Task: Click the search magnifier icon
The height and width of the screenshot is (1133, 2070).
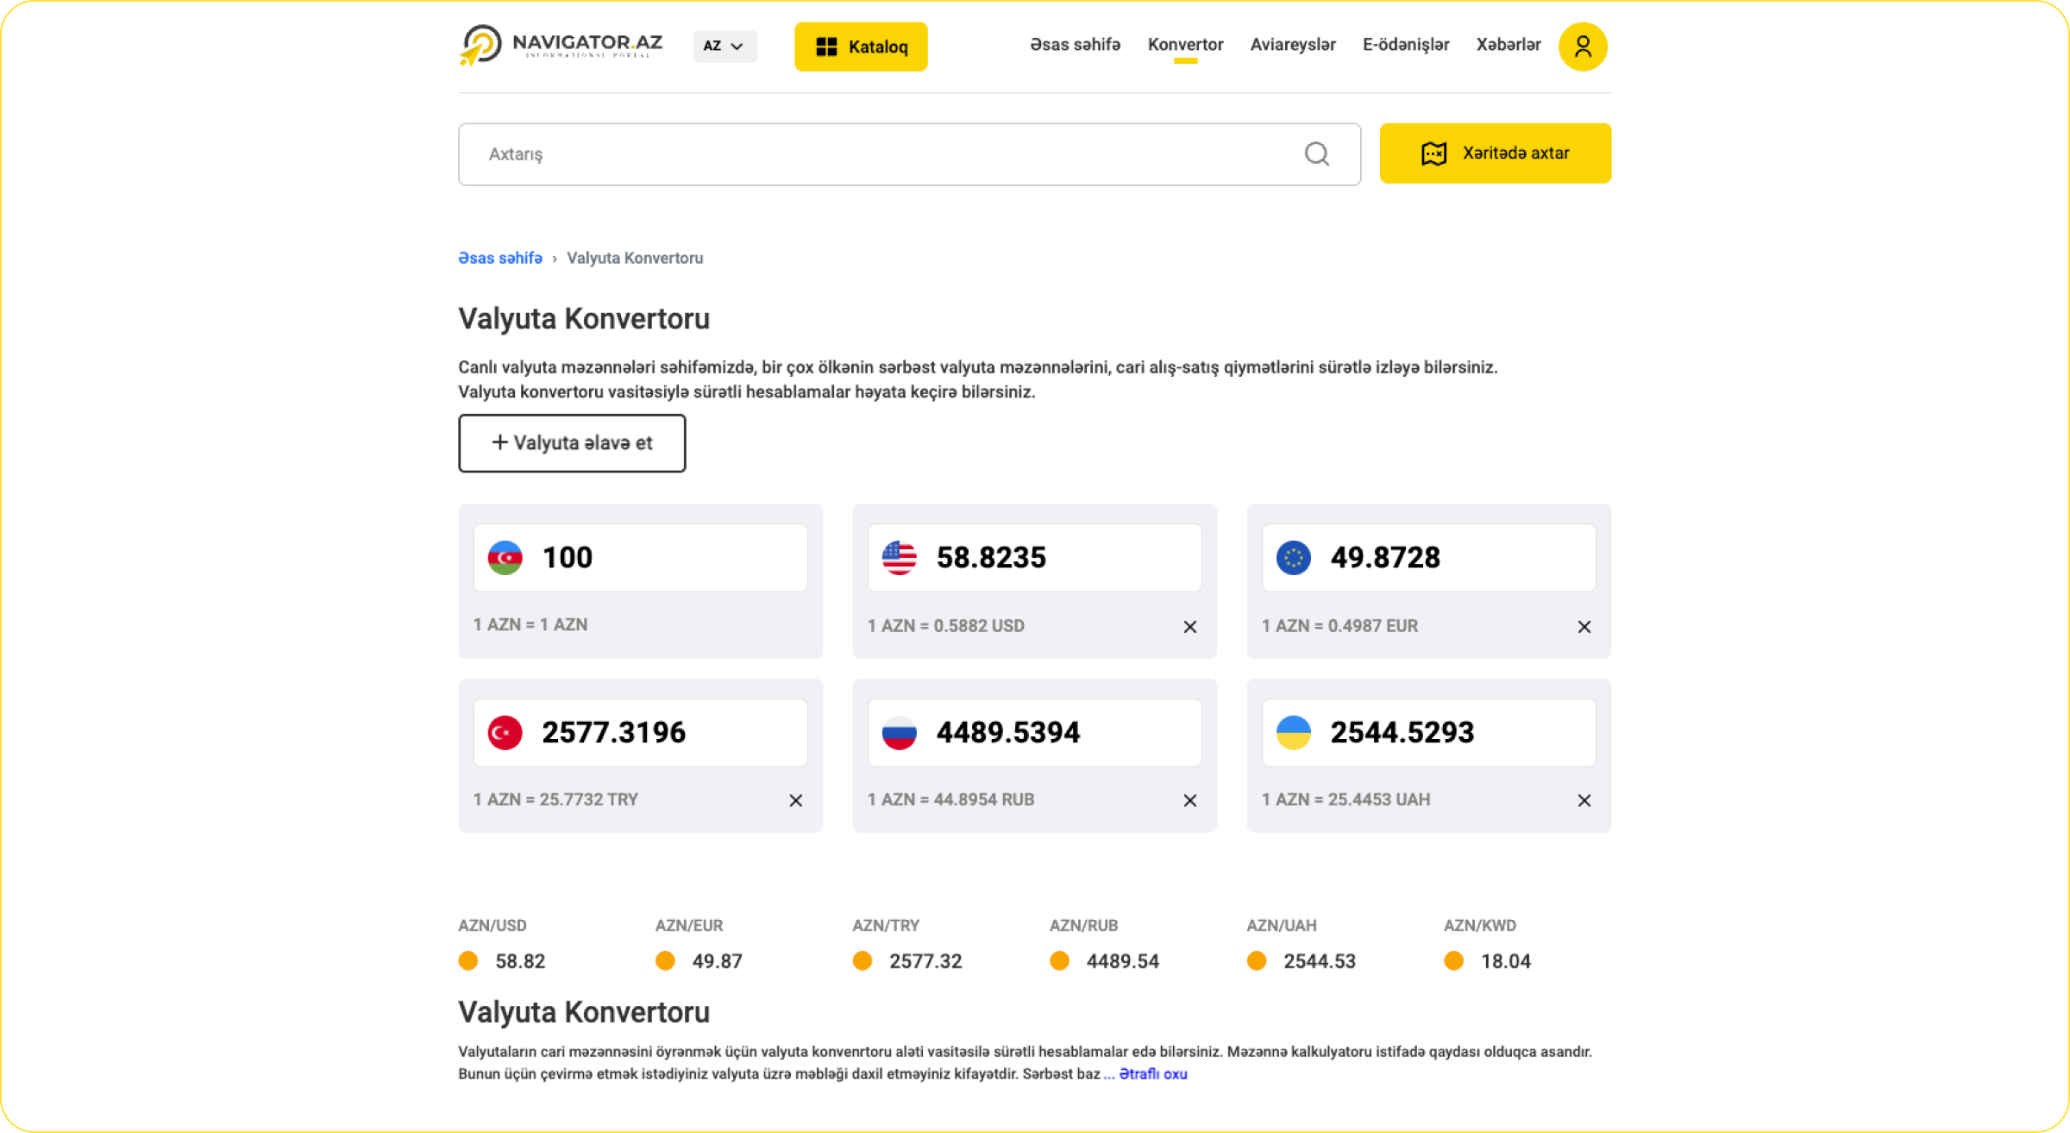Action: coord(1316,154)
